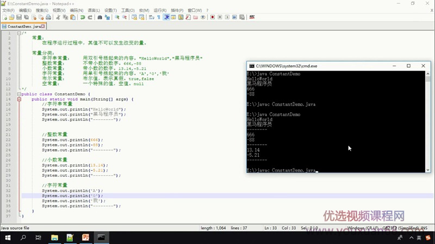Start macro recording with the red circle icon
Image resolution: width=435 pixels, height=244 pixels.
click(212, 17)
